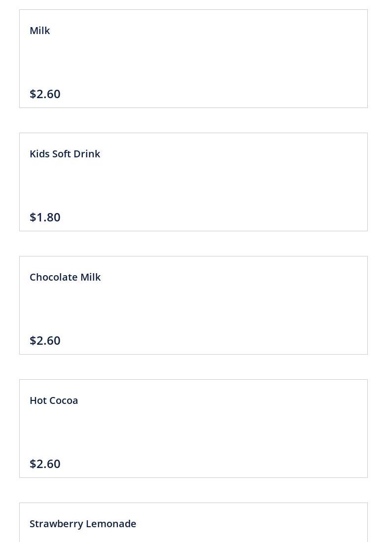
Task: Click the "Chocolate Milk" title text
Action: [x=65, y=277]
